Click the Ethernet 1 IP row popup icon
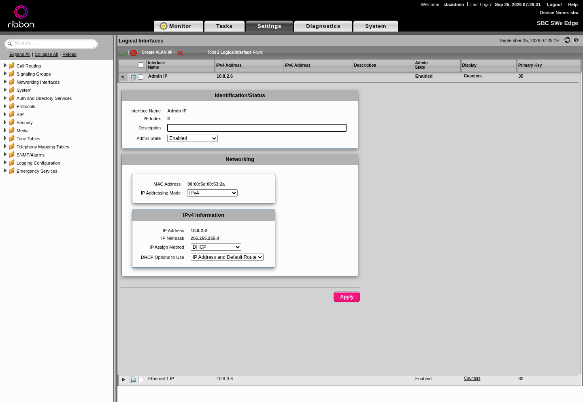 [x=133, y=379]
